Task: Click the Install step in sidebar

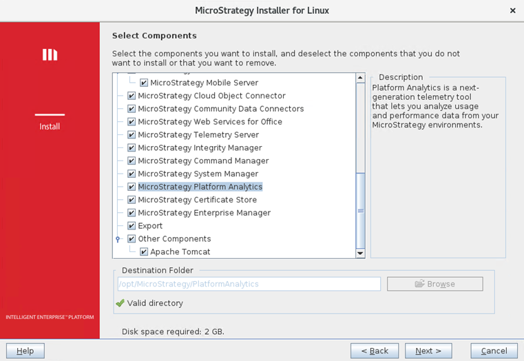Action: pos(50,127)
